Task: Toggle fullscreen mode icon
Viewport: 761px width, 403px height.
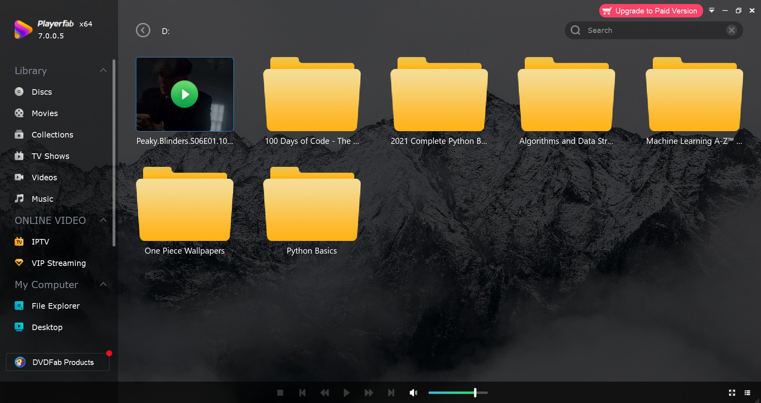Action: pos(732,393)
